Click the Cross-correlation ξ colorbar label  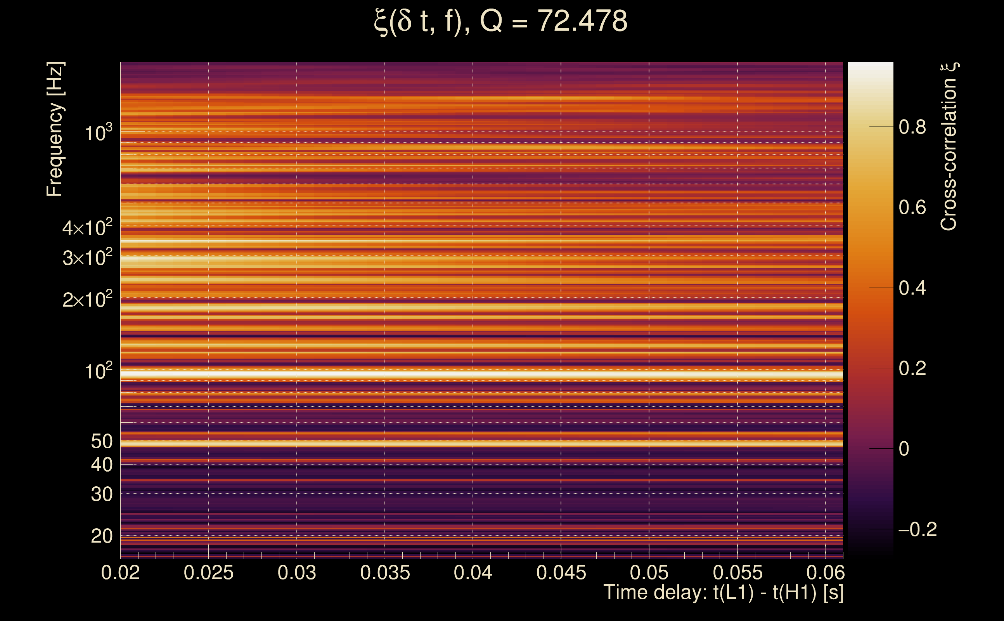pos(949,147)
